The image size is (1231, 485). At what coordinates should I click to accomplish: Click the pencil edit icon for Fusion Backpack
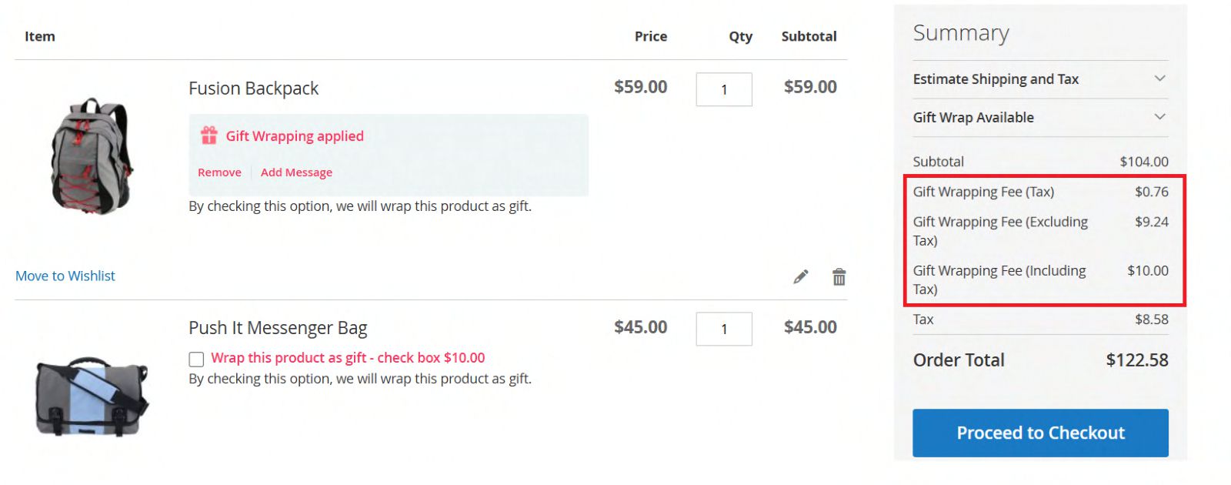pyautogui.click(x=801, y=277)
